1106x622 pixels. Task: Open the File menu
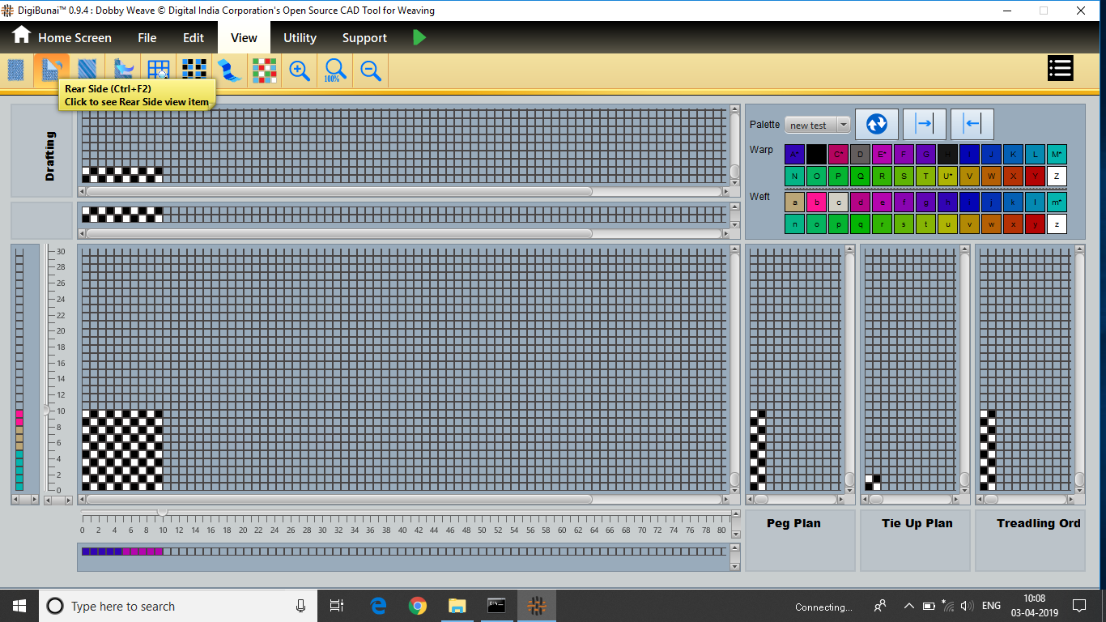[x=147, y=38]
